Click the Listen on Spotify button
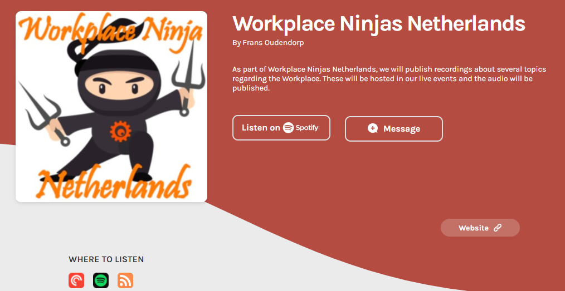Screen dimensions: 565x291 (281, 128)
